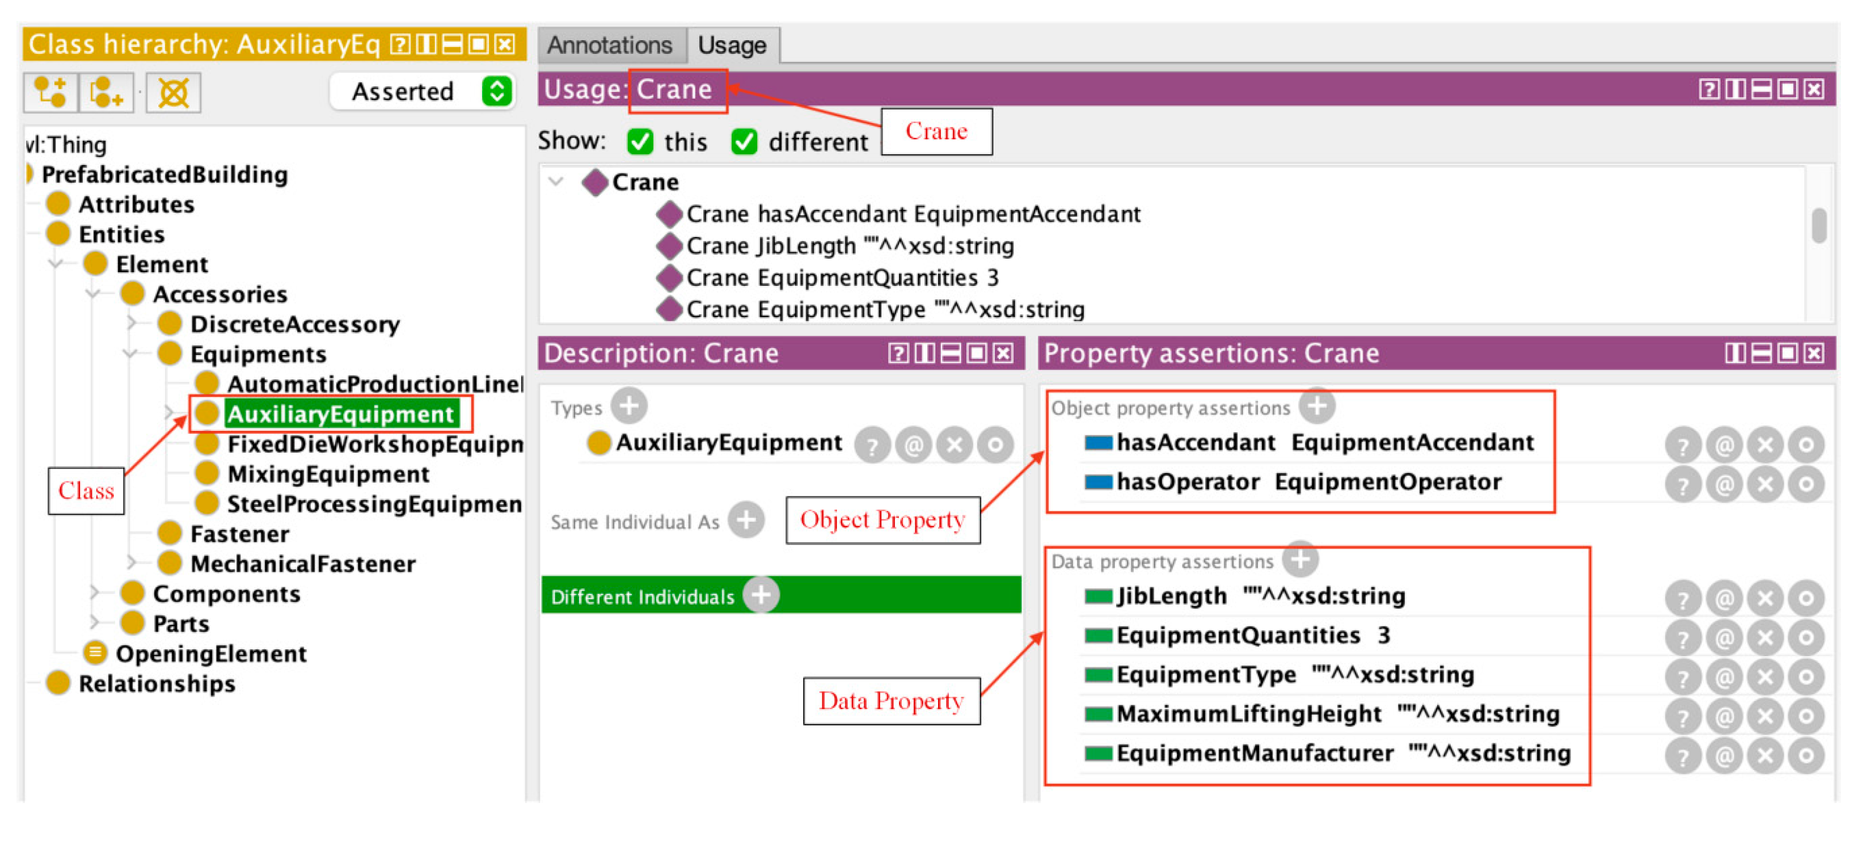Viewport: 1858px width, 845px height.
Task: Click the delete class icon
Action: [x=173, y=92]
